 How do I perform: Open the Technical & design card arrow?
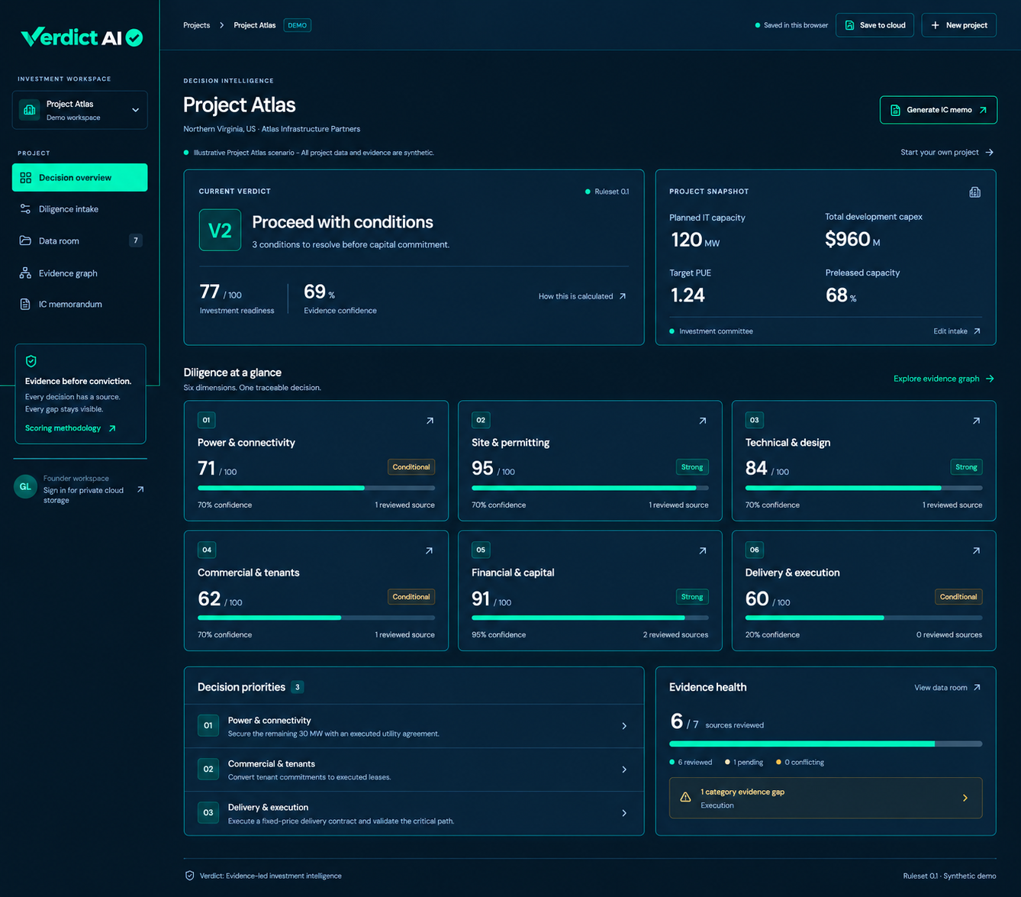[976, 421]
